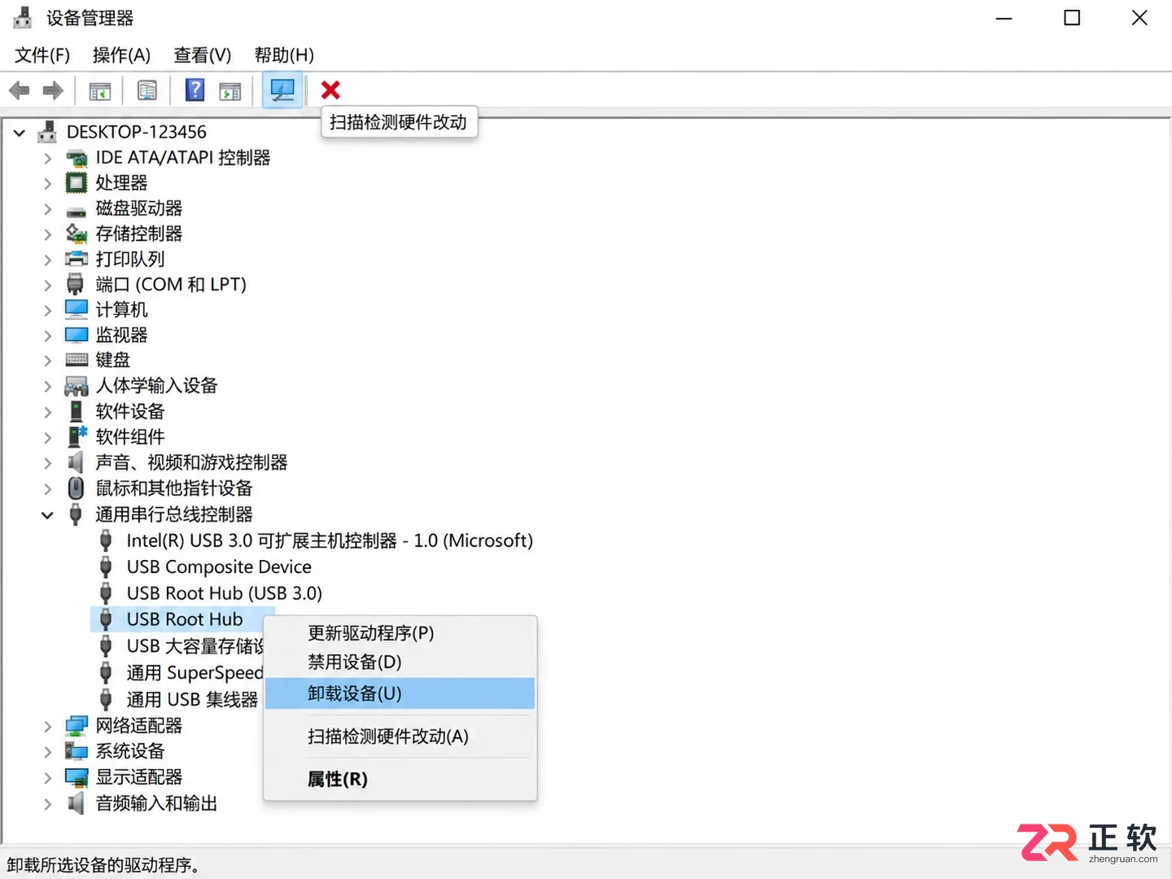Click the Properties sheet toolbar icon
The image size is (1172, 879).
tap(147, 90)
